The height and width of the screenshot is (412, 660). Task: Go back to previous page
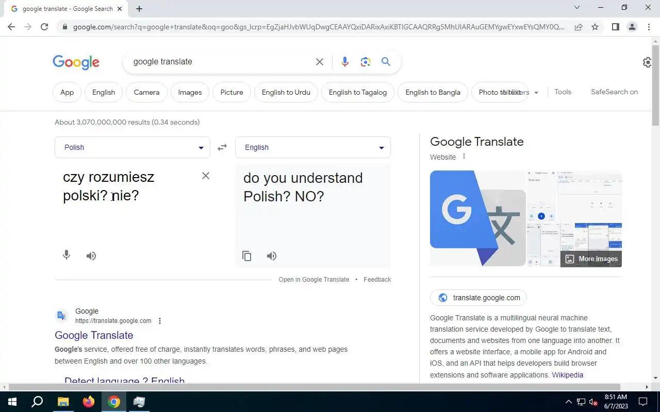pyautogui.click(x=11, y=27)
